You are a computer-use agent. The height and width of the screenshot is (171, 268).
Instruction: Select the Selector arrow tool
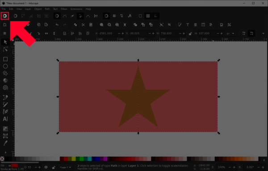point(5,42)
